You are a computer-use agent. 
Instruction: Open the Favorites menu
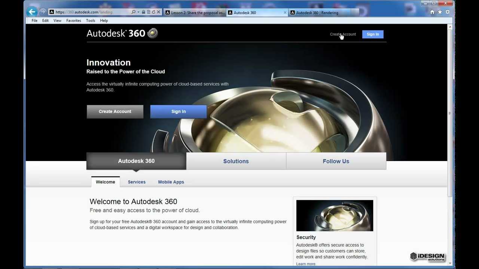tap(74, 21)
